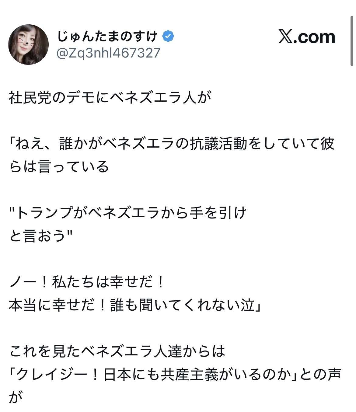356x412 pixels.
Task: Click the quoted line about トランプがベネズエラから
Action: pyautogui.click(x=128, y=213)
